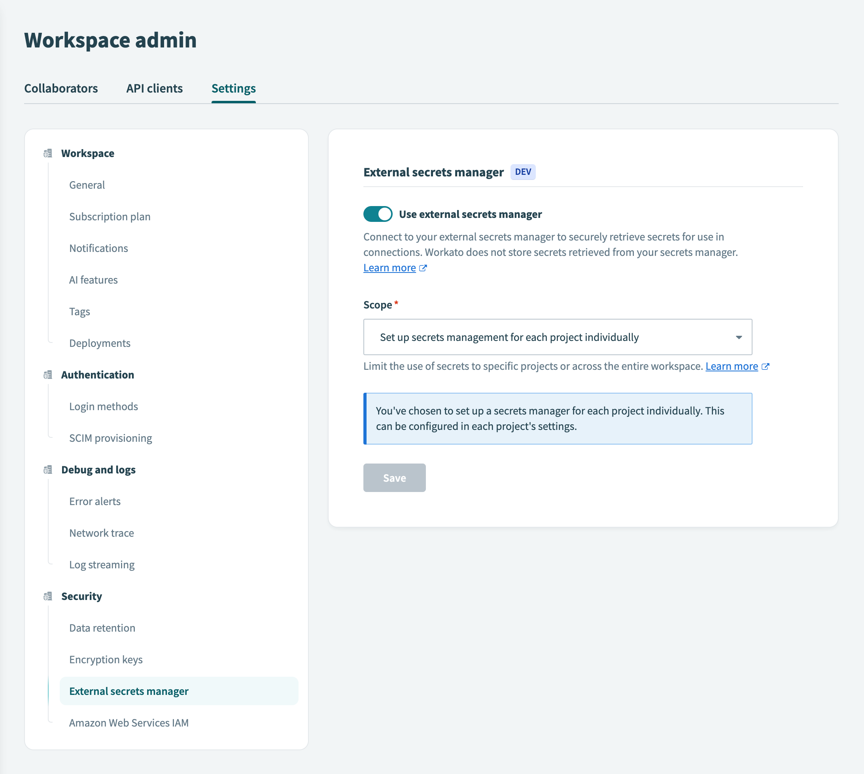This screenshot has height=774, width=864.
Task: Switch to the Collaborators tab
Action: [x=61, y=89]
